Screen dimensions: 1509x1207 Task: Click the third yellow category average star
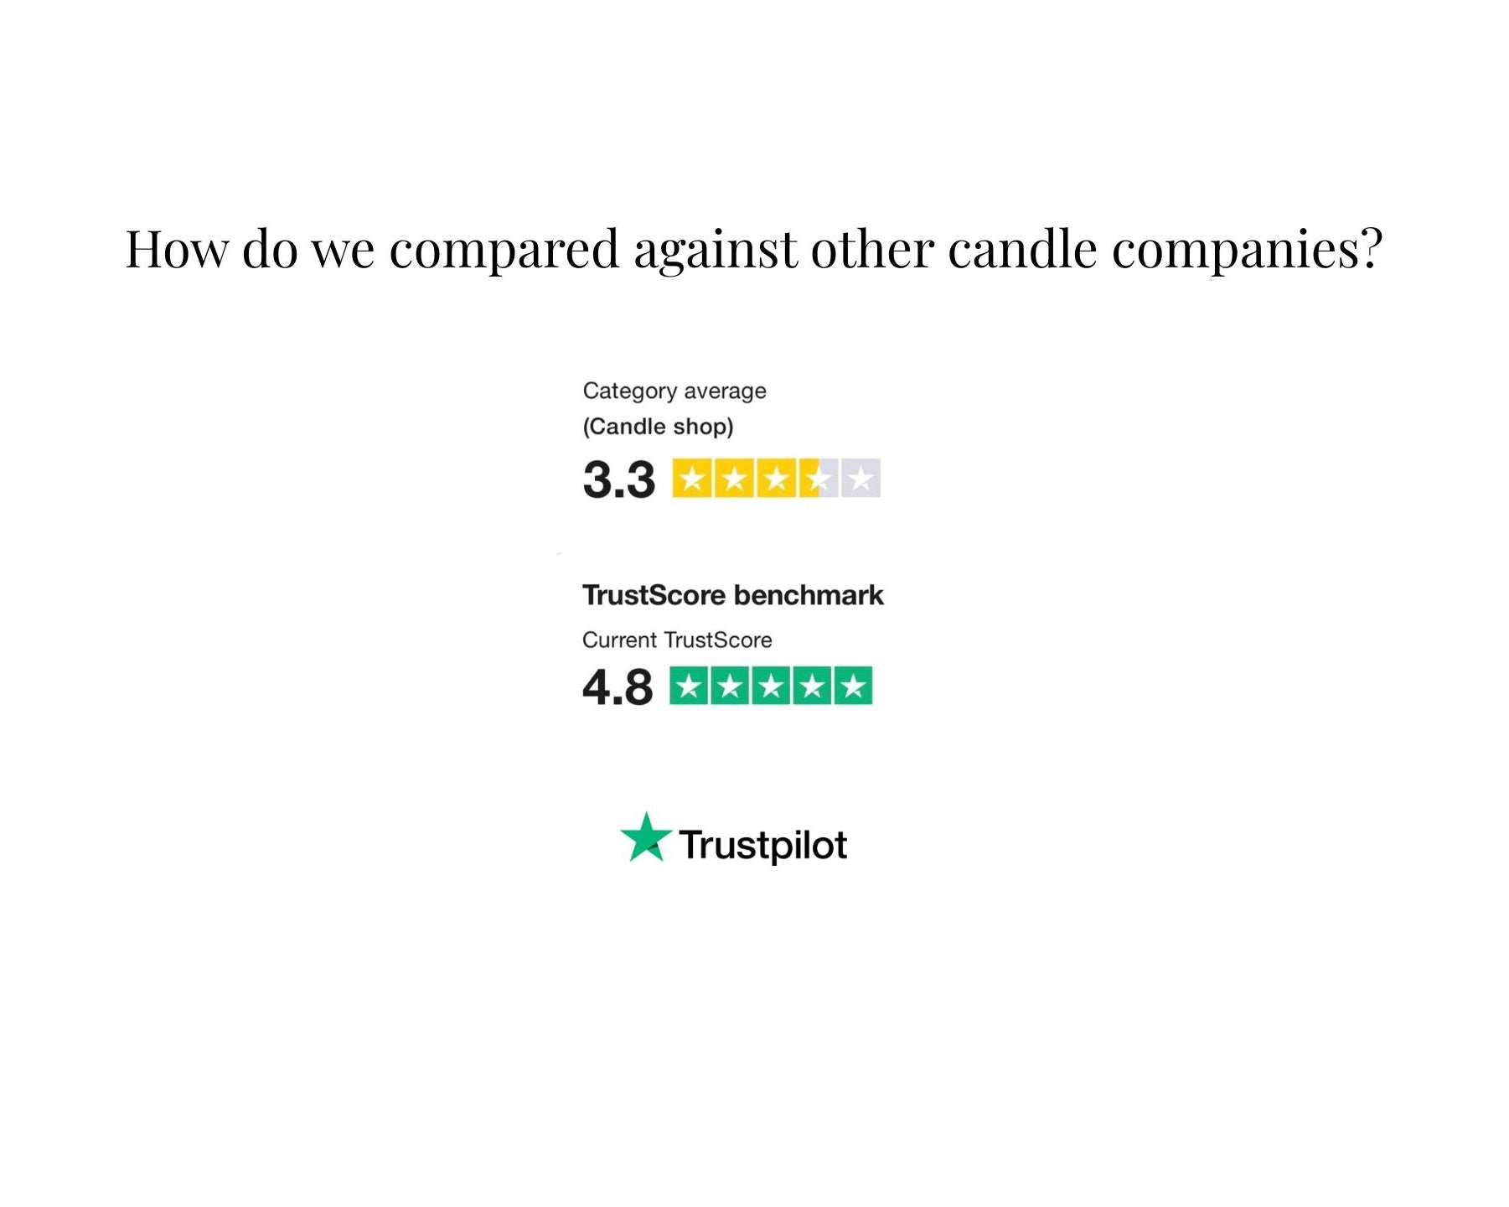[776, 479]
